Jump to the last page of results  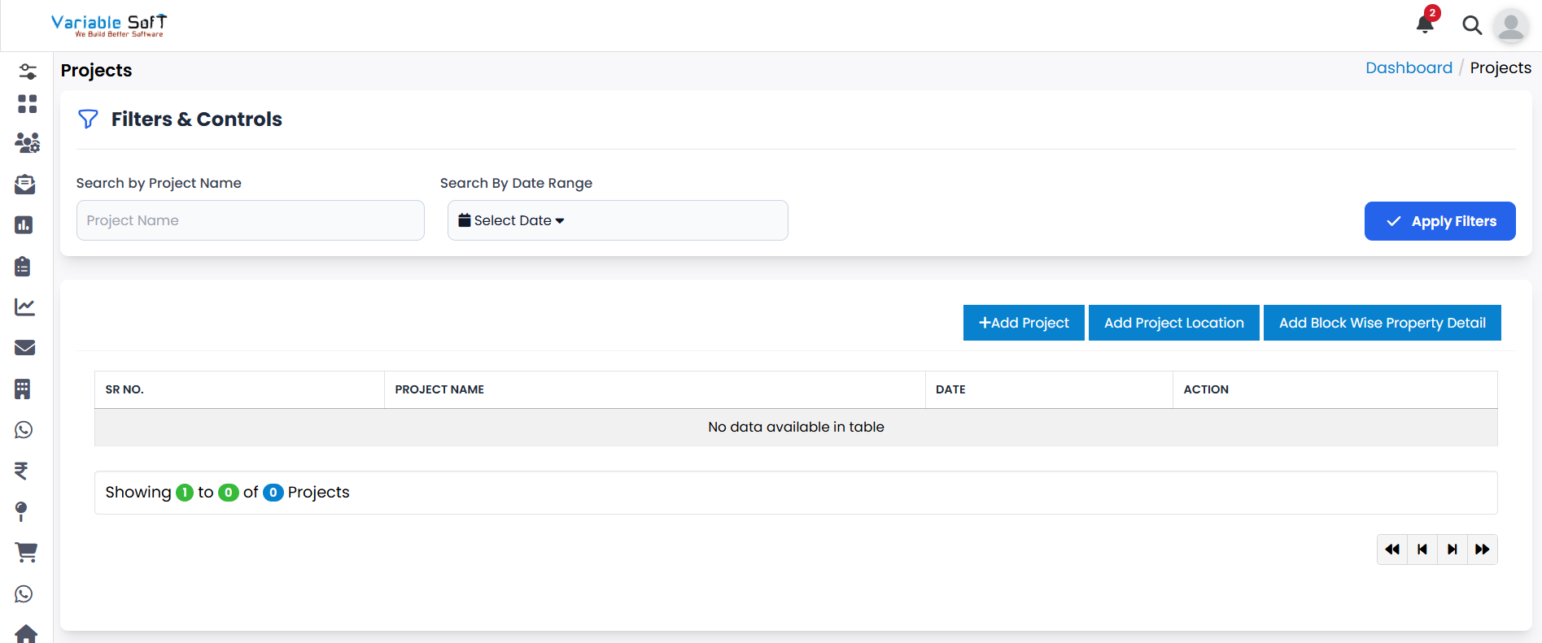1482,550
